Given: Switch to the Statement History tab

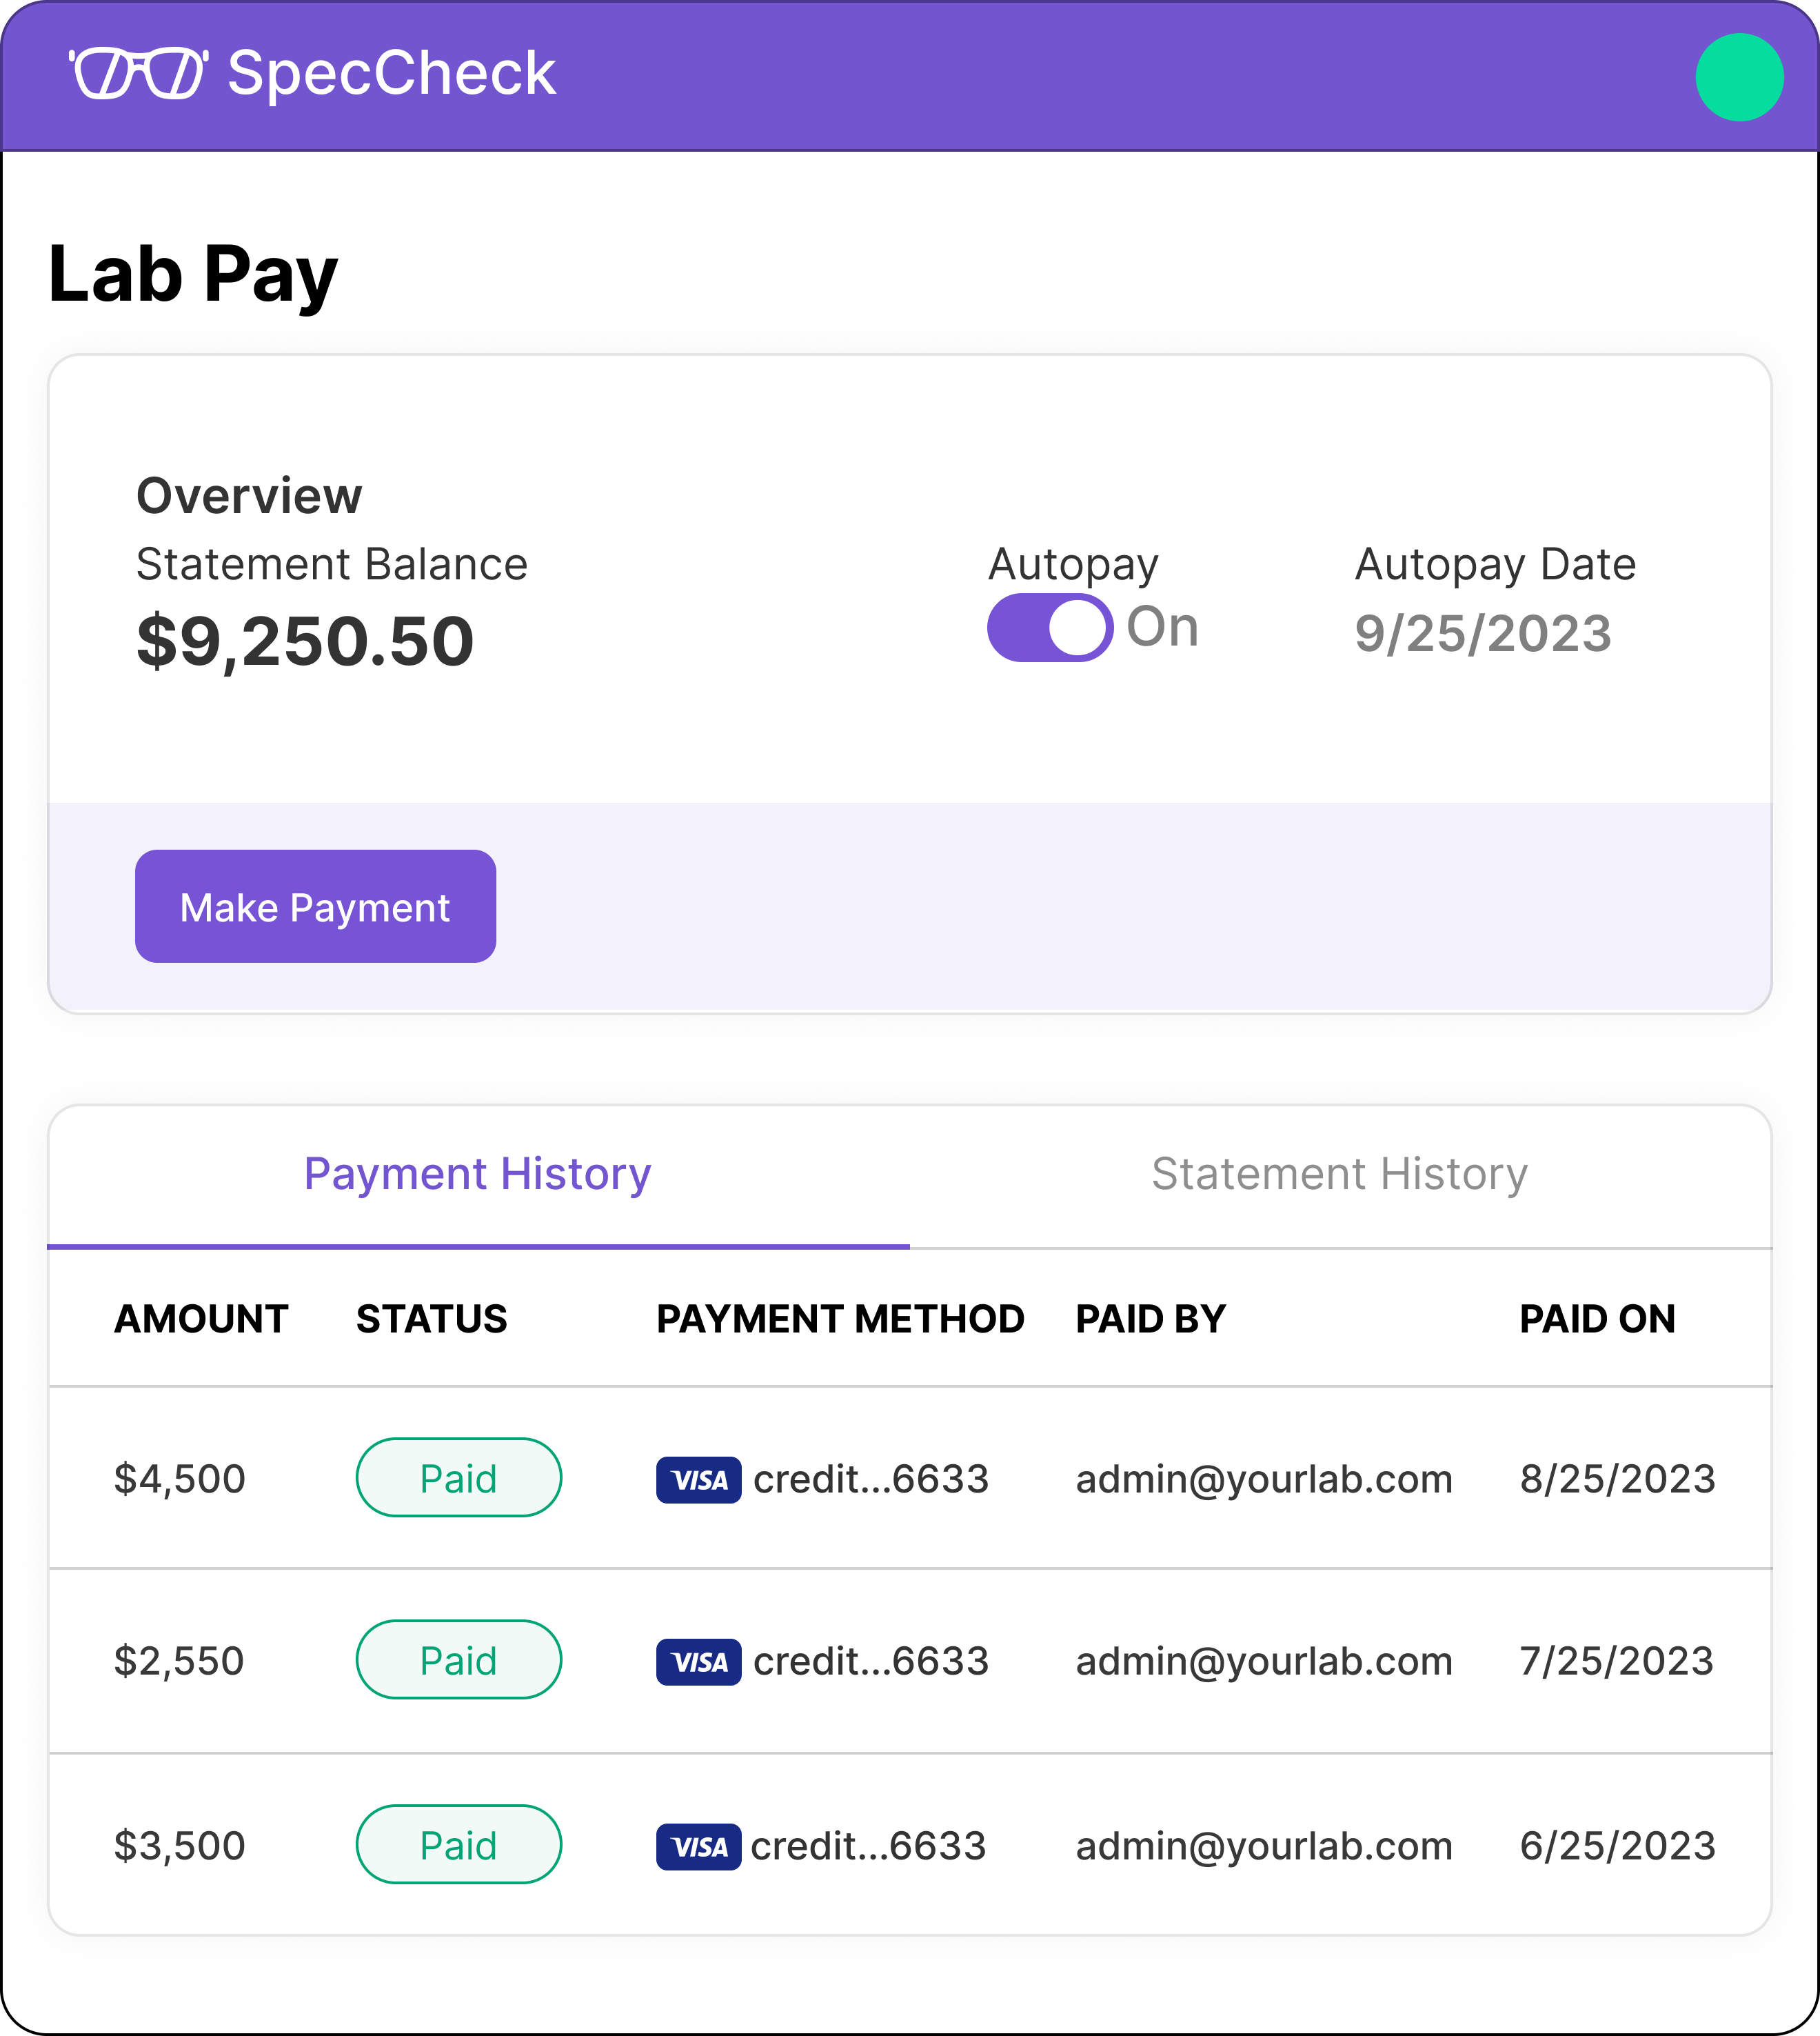Looking at the screenshot, I should pos(1339,1174).
